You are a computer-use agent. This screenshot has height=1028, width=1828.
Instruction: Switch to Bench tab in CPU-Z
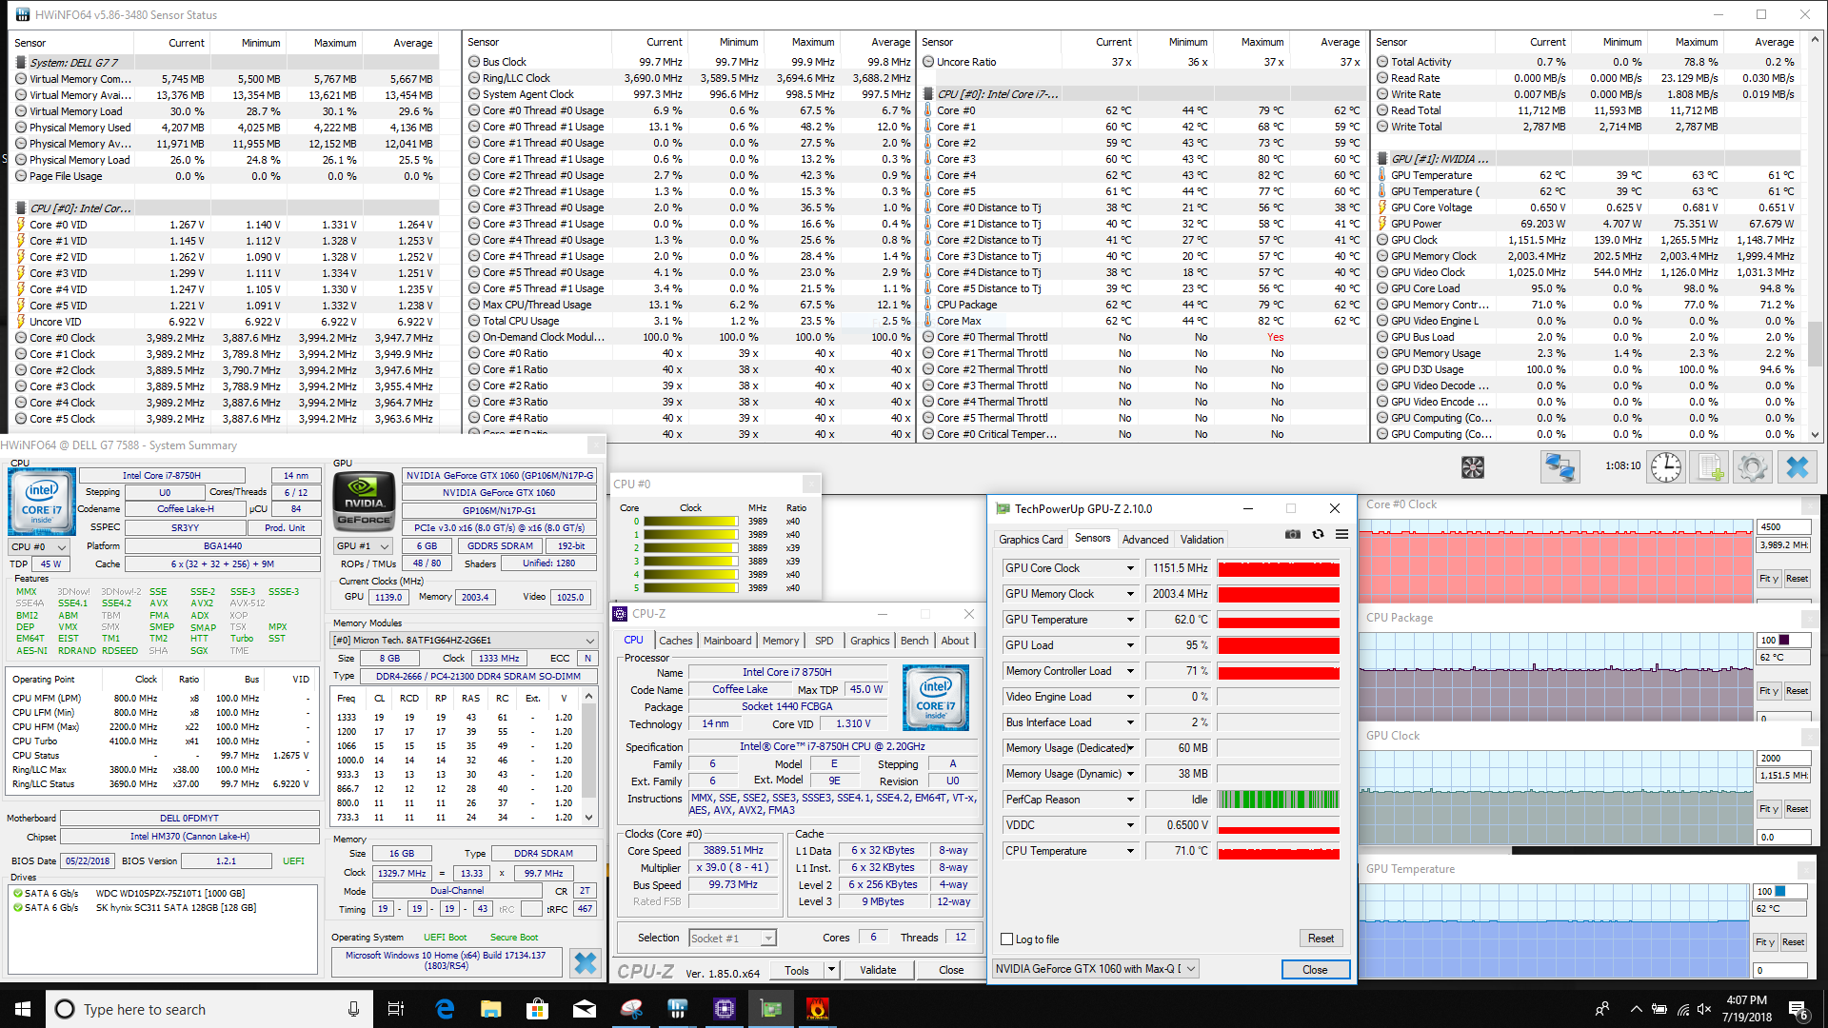(x=914, y=641)
